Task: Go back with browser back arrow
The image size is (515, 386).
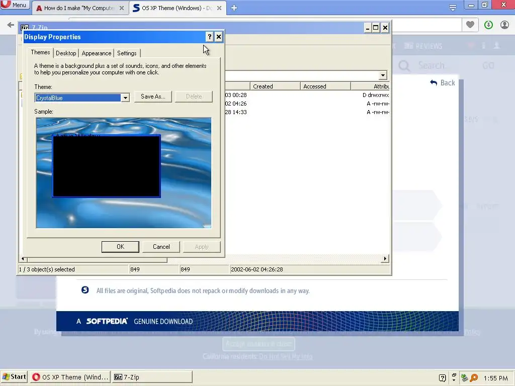Action: click(x=11, y=25)
